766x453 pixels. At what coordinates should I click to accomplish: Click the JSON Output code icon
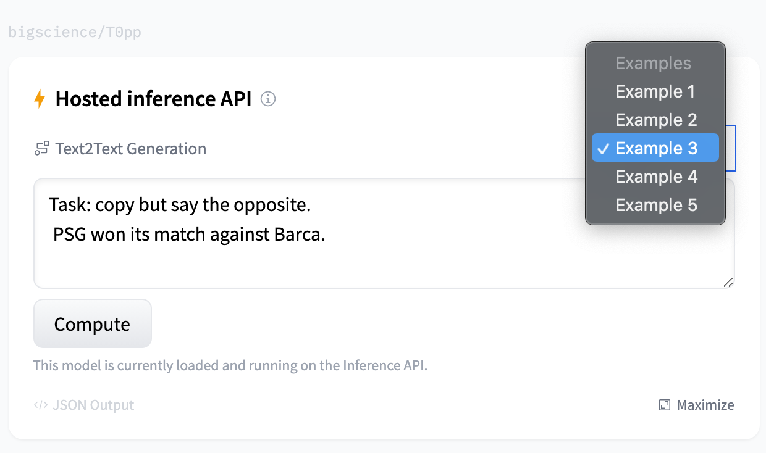[41, 405]
